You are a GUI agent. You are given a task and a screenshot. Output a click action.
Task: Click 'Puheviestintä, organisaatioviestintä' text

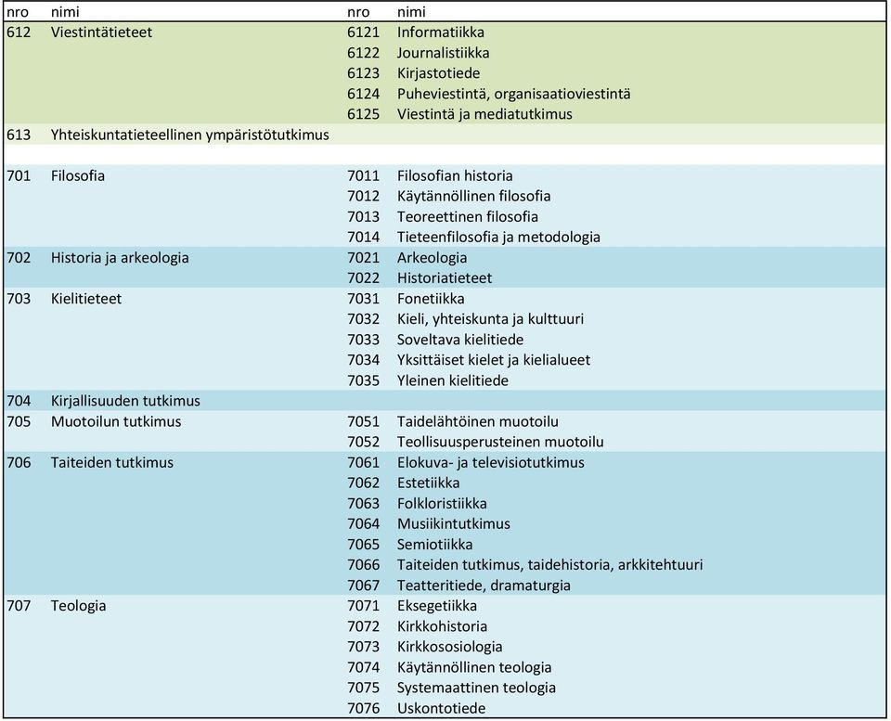[x=513, y=94]
